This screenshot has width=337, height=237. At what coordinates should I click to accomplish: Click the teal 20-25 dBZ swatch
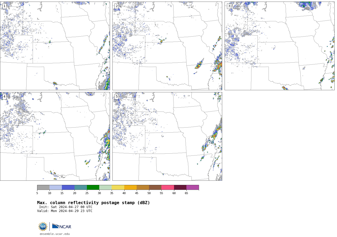point(81,187)
